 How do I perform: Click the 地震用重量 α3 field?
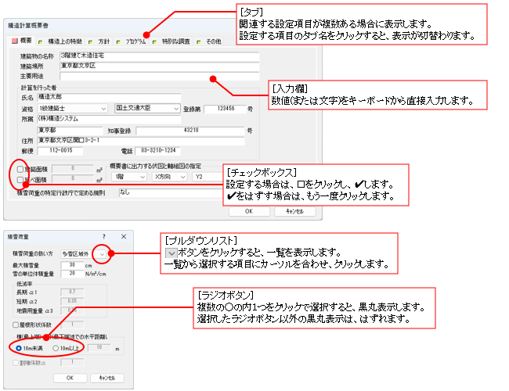click(x=72, y=310)
